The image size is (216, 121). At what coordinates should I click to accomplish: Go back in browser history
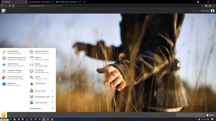point(2,6)
